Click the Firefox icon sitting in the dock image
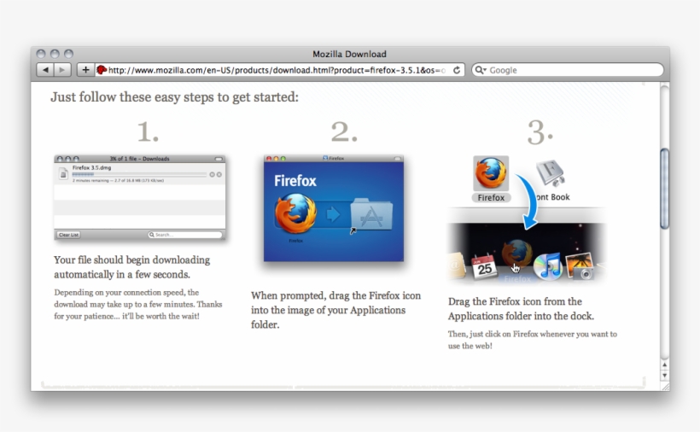This screenshot has width=700, height=432. tap(517, 254)
